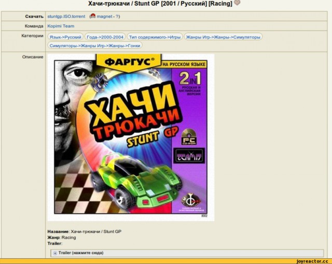The image size is (332, 264).
Task: Click the Название: Хачи-трюкачи / Stunt GP line
Action: [84, 231]
